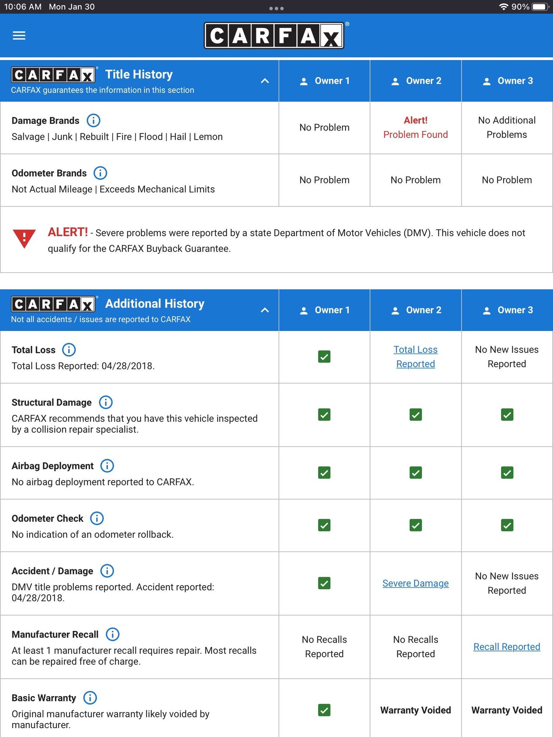Tap Odometer Check checkmark for Owner 1
Image resolution: width=553 pixels, height=737 pixels.
(324, 525)
